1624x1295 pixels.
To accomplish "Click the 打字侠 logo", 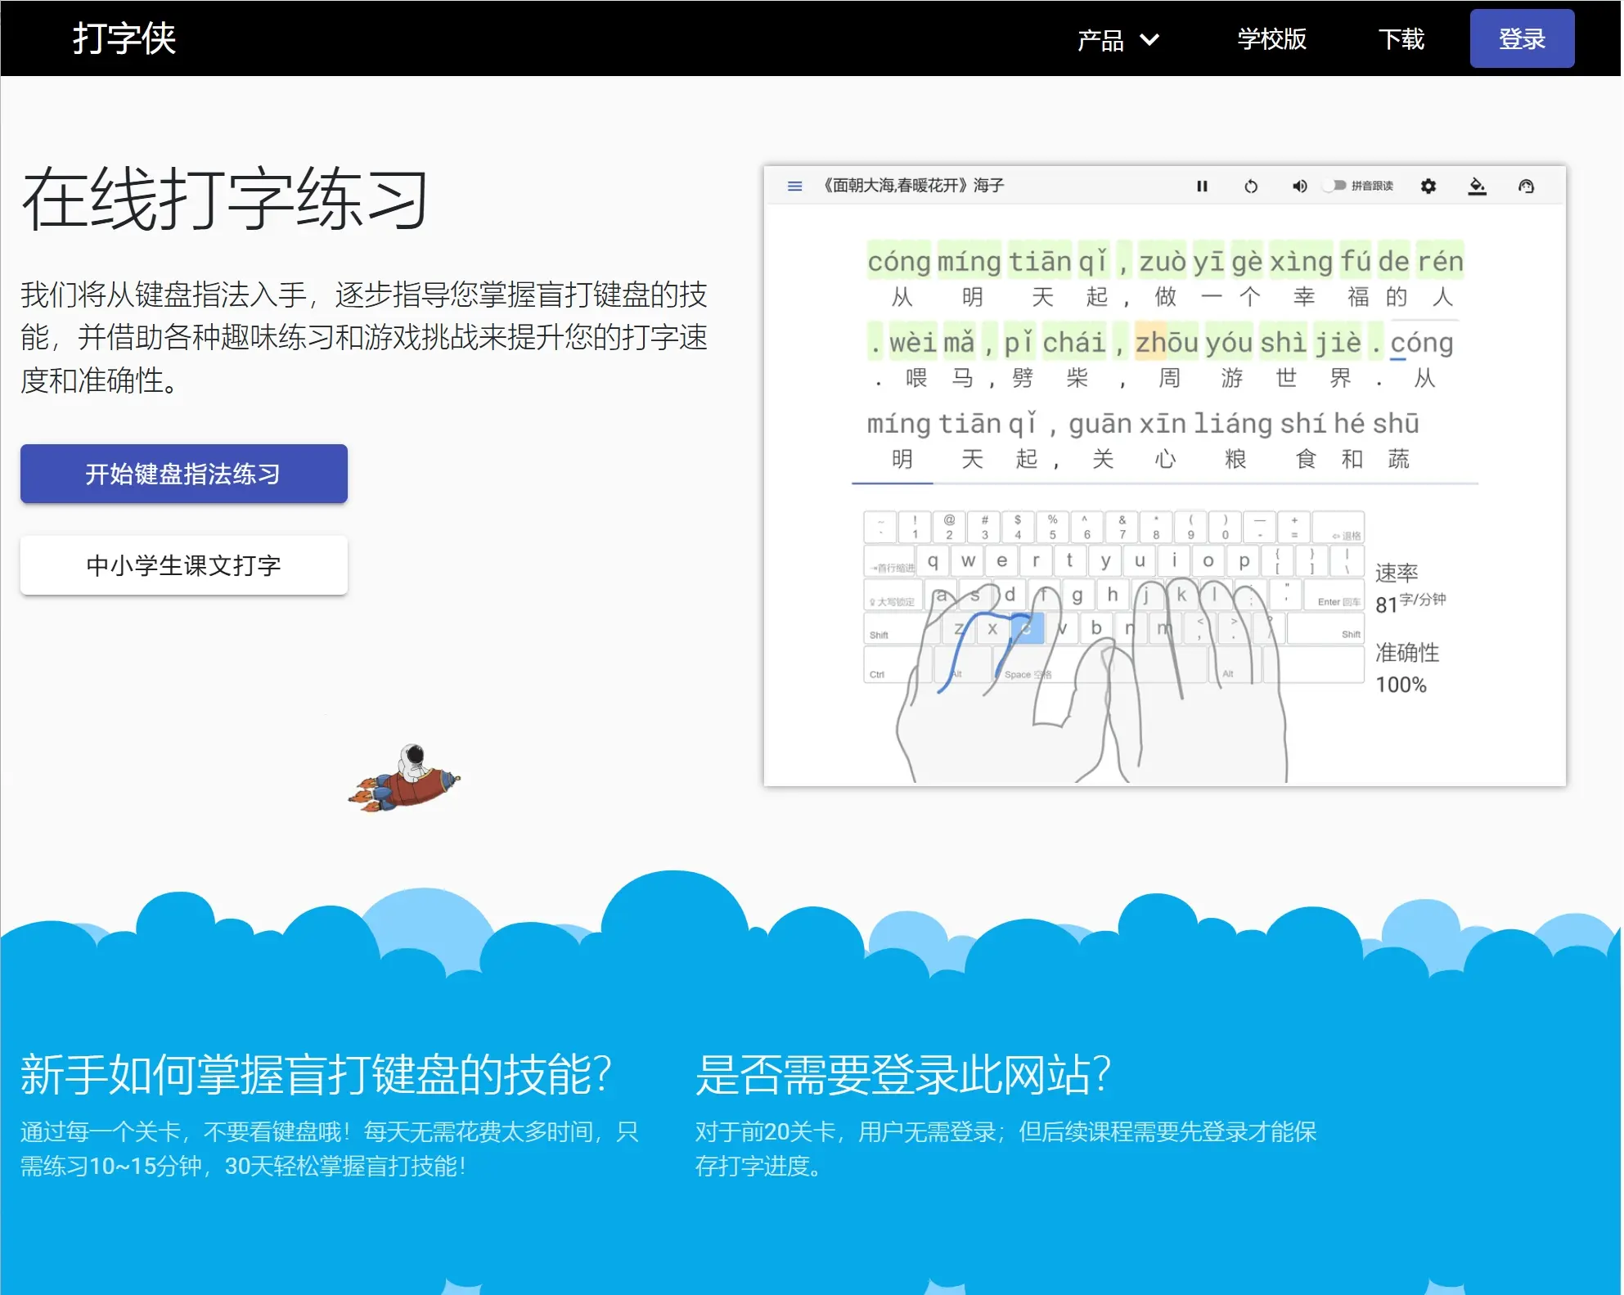I will point(124,38).
